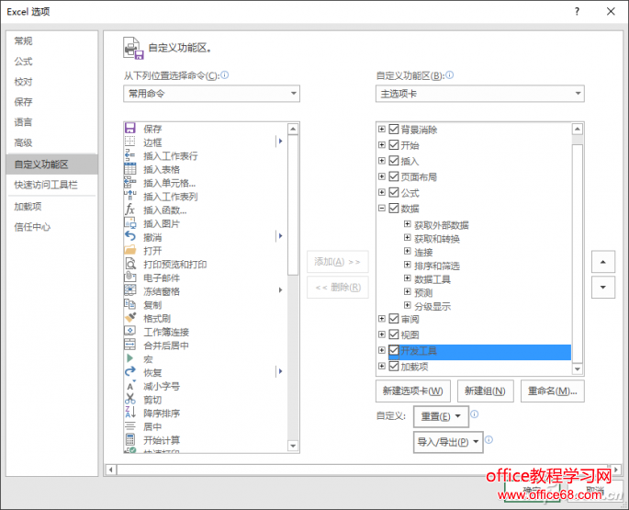629x510 pixels.
Task: Click the 新建组(N) button
Action: click(486, 391)
